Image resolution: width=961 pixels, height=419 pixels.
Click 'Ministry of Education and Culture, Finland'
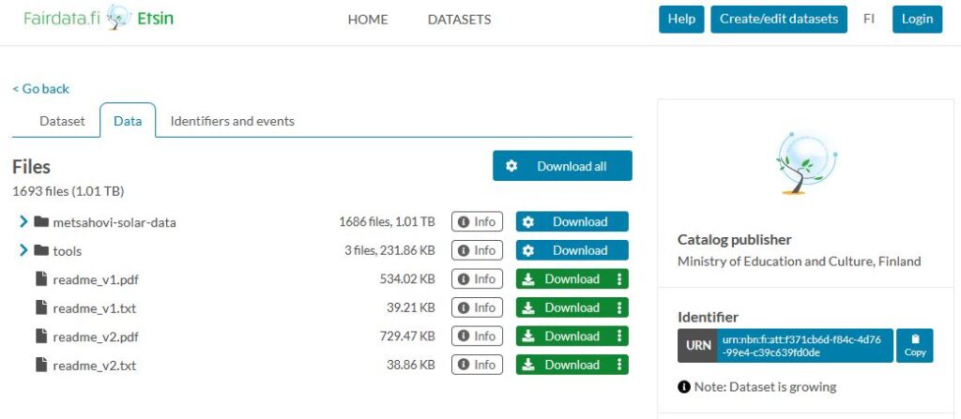coord(800,262)
